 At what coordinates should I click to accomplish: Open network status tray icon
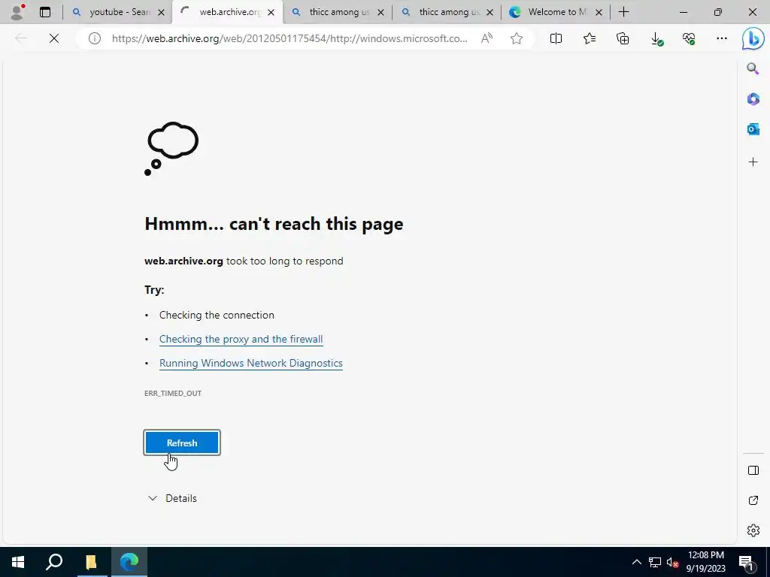(655, 562)
